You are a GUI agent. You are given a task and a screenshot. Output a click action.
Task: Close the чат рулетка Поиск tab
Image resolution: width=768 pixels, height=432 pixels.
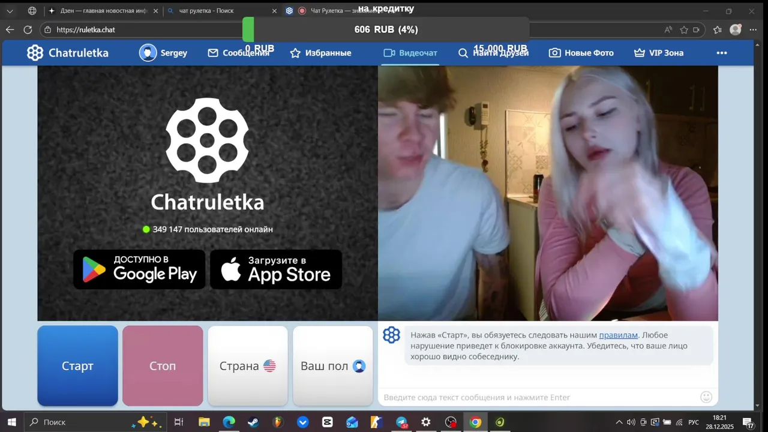(275, 11)
